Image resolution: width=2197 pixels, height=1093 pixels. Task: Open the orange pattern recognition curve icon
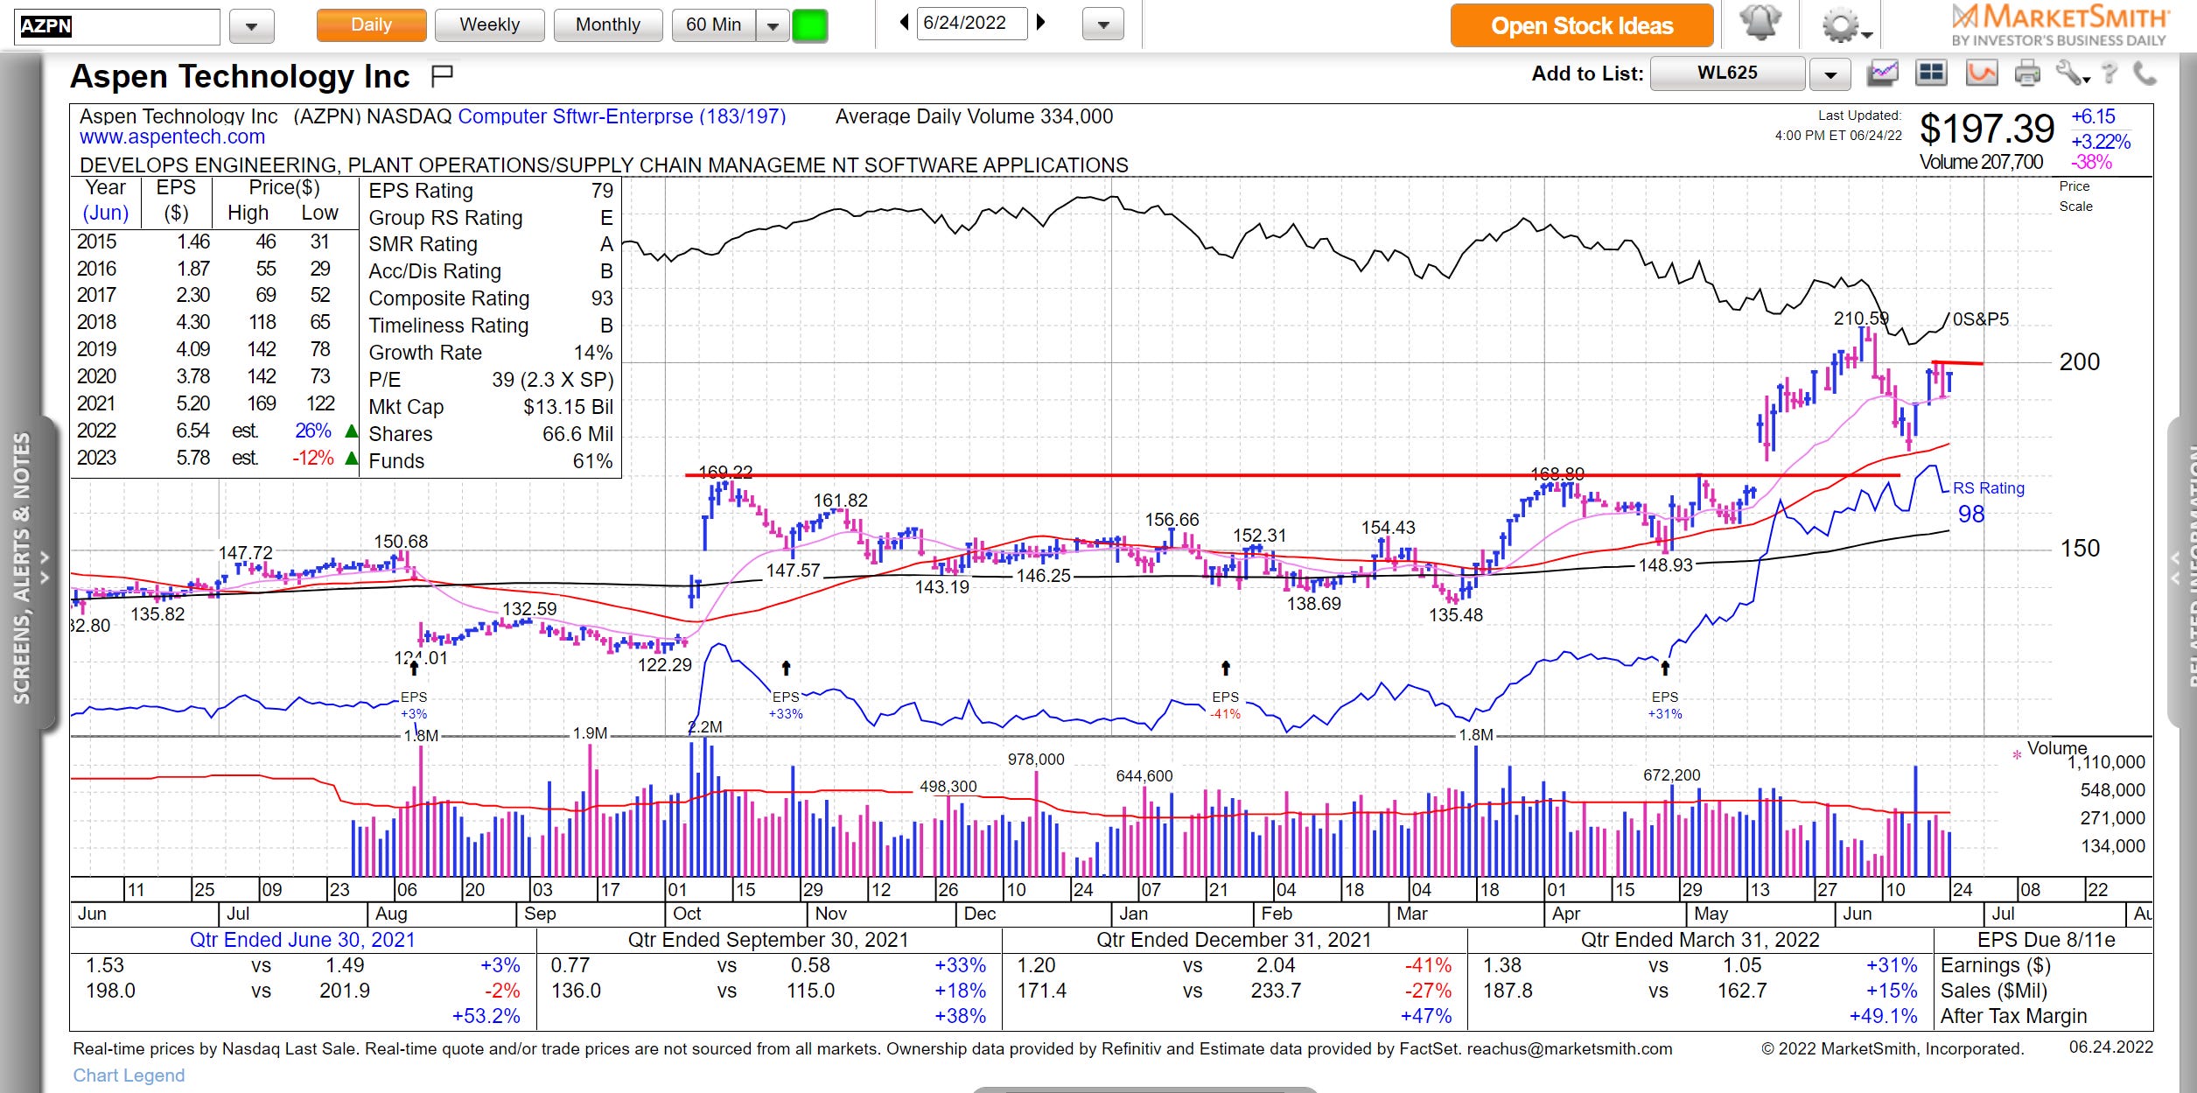[1982, 74]
